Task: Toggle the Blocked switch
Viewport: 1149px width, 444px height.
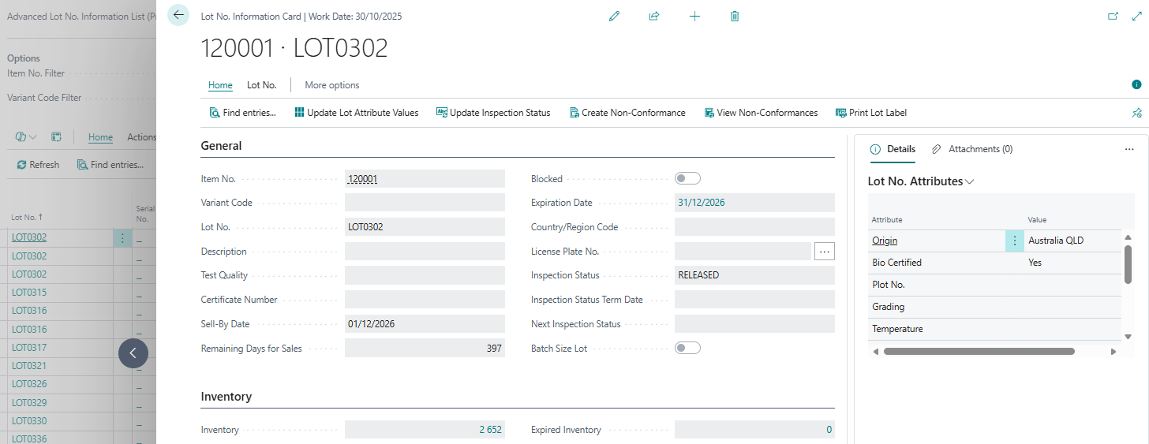Action: coord(687,178)
